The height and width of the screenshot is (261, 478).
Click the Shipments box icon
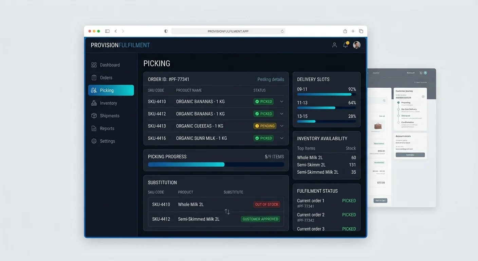94,116
